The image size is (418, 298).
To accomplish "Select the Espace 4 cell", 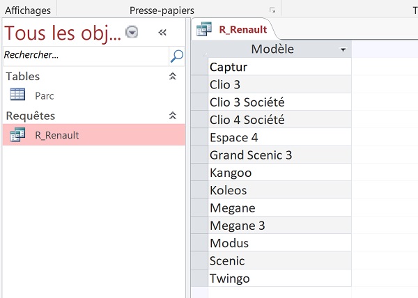I will (x=279, y=137).
